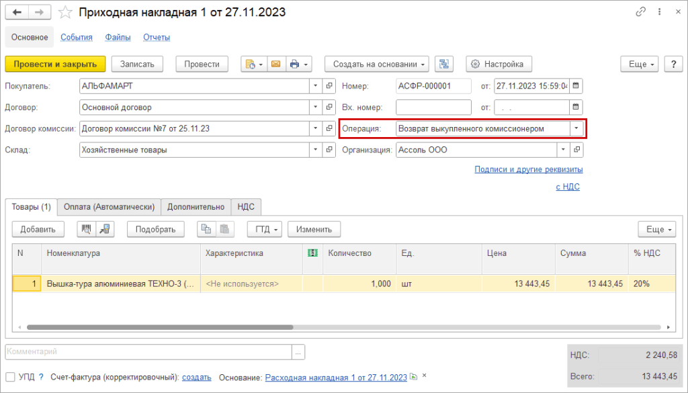Viewport: 688px width, 393px height.
Task: Switch to the Оплата (Автоматически) tab
Action: 110,207
